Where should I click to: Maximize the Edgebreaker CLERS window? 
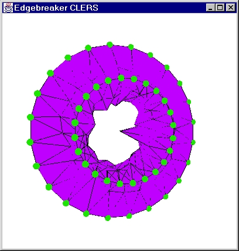tap(220, 8)
